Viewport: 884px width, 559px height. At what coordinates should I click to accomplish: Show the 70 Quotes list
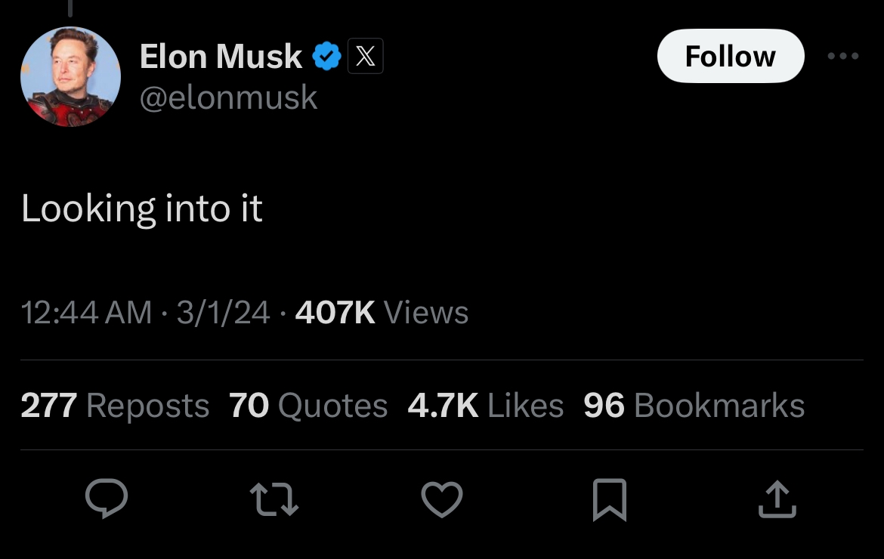[308, 406]
